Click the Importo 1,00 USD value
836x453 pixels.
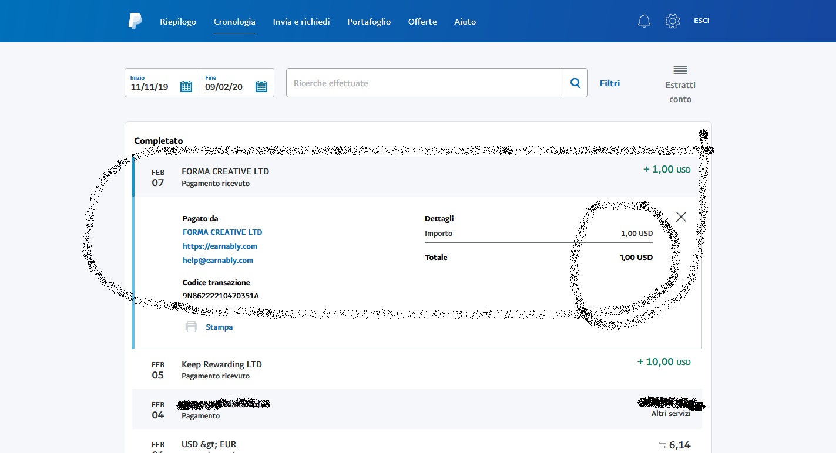tap(637, 233)
